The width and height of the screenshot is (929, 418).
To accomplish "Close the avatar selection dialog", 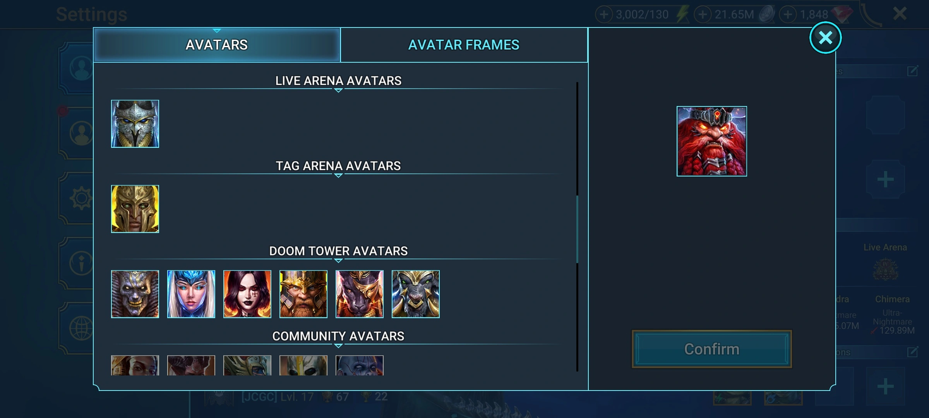I will pos(825,38).
